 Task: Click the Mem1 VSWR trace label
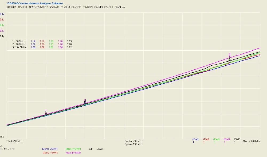(x=50, y=149)
